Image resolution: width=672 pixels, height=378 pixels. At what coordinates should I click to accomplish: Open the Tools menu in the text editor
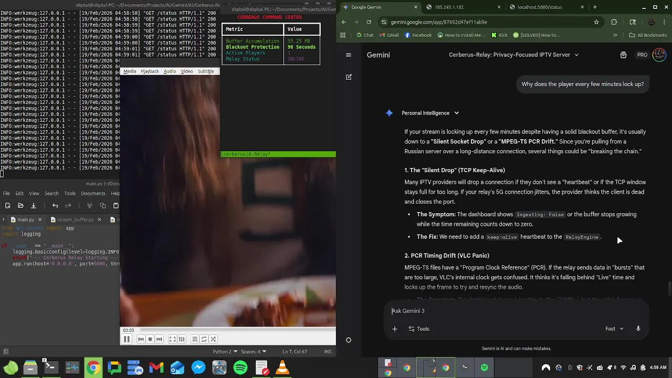point(69,193)
